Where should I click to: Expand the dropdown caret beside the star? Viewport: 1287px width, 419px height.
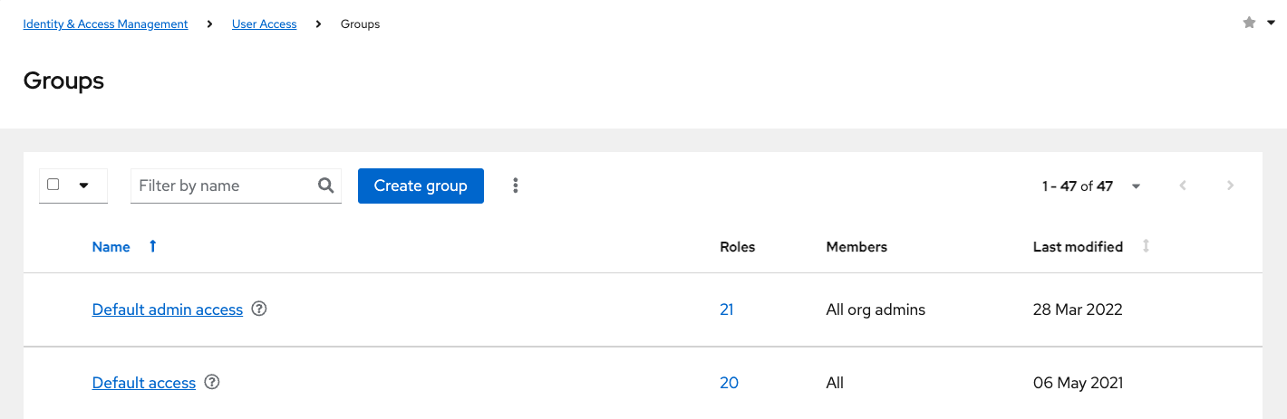pos(1271,24)
